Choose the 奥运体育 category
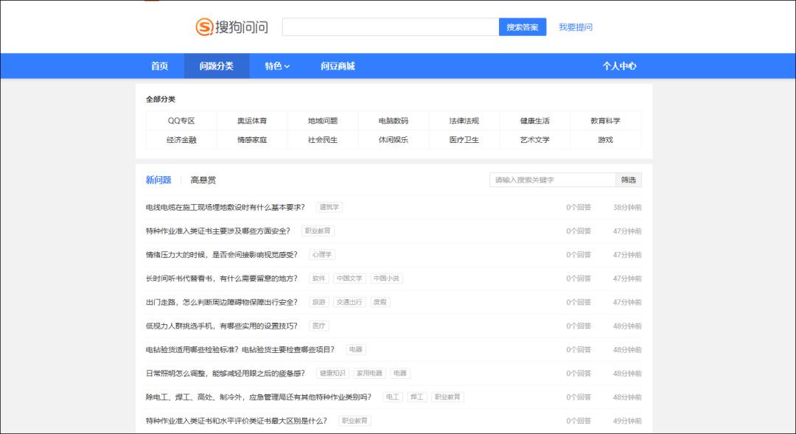This screenshot has height=434, width=796. 252,121
